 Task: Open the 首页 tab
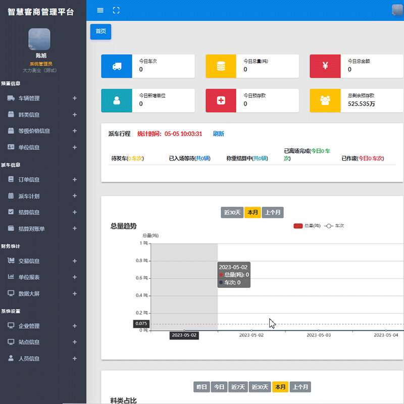(100, 31)
